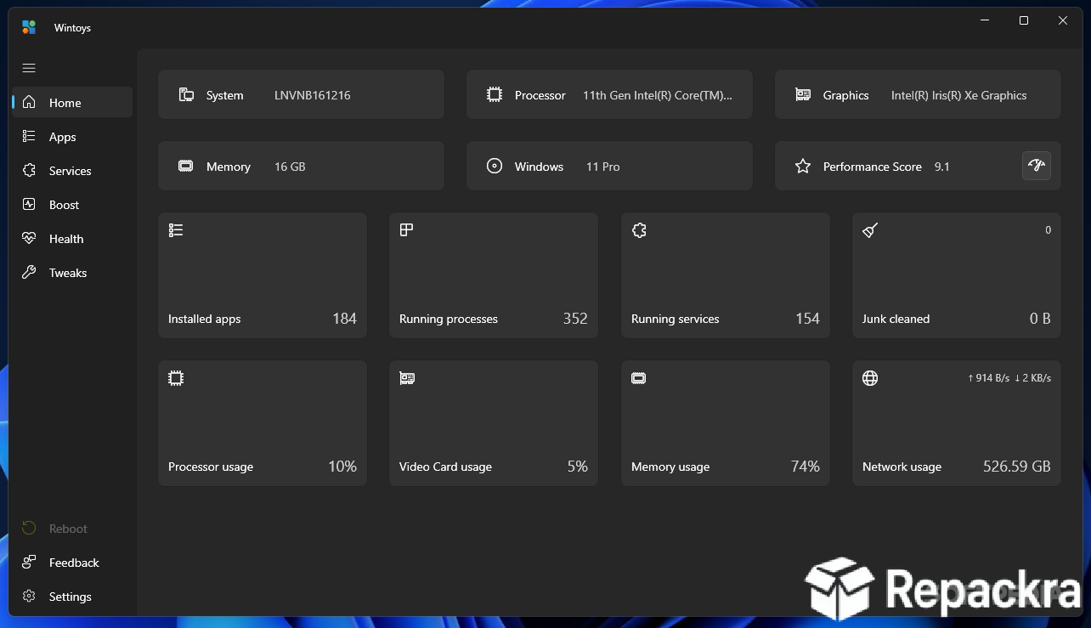
Task: Click the 11th Gen Intel processor text
Action: point(658,95)
